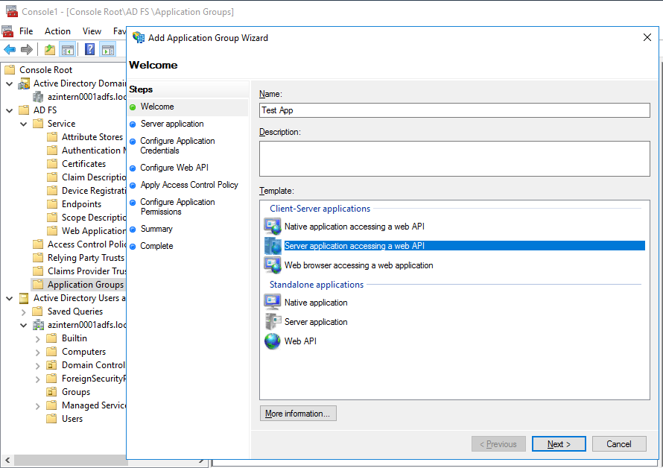Click the Back arrow toolbar icon

[x=10, y=50]
